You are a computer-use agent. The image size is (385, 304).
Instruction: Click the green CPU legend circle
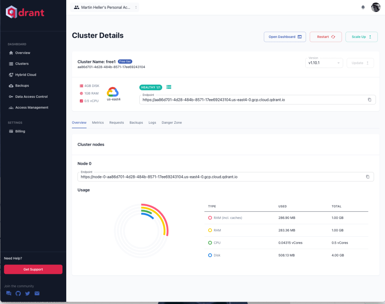pyautogui.click(x=210, y=243)
